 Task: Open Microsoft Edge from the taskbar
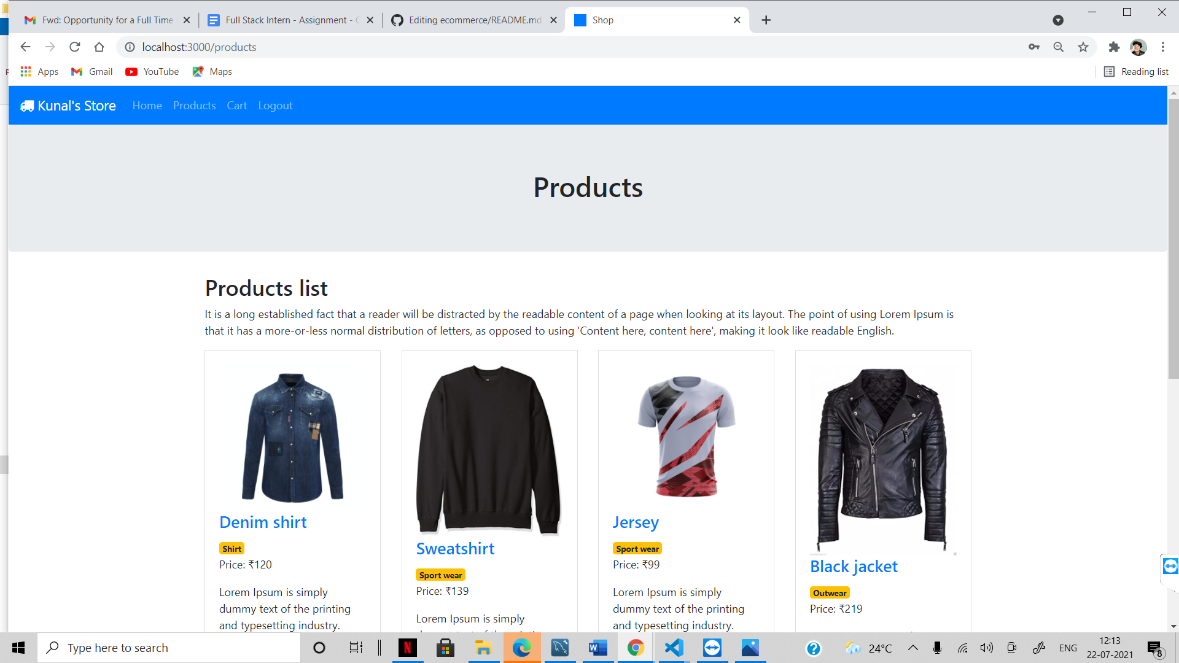point(521,648)
